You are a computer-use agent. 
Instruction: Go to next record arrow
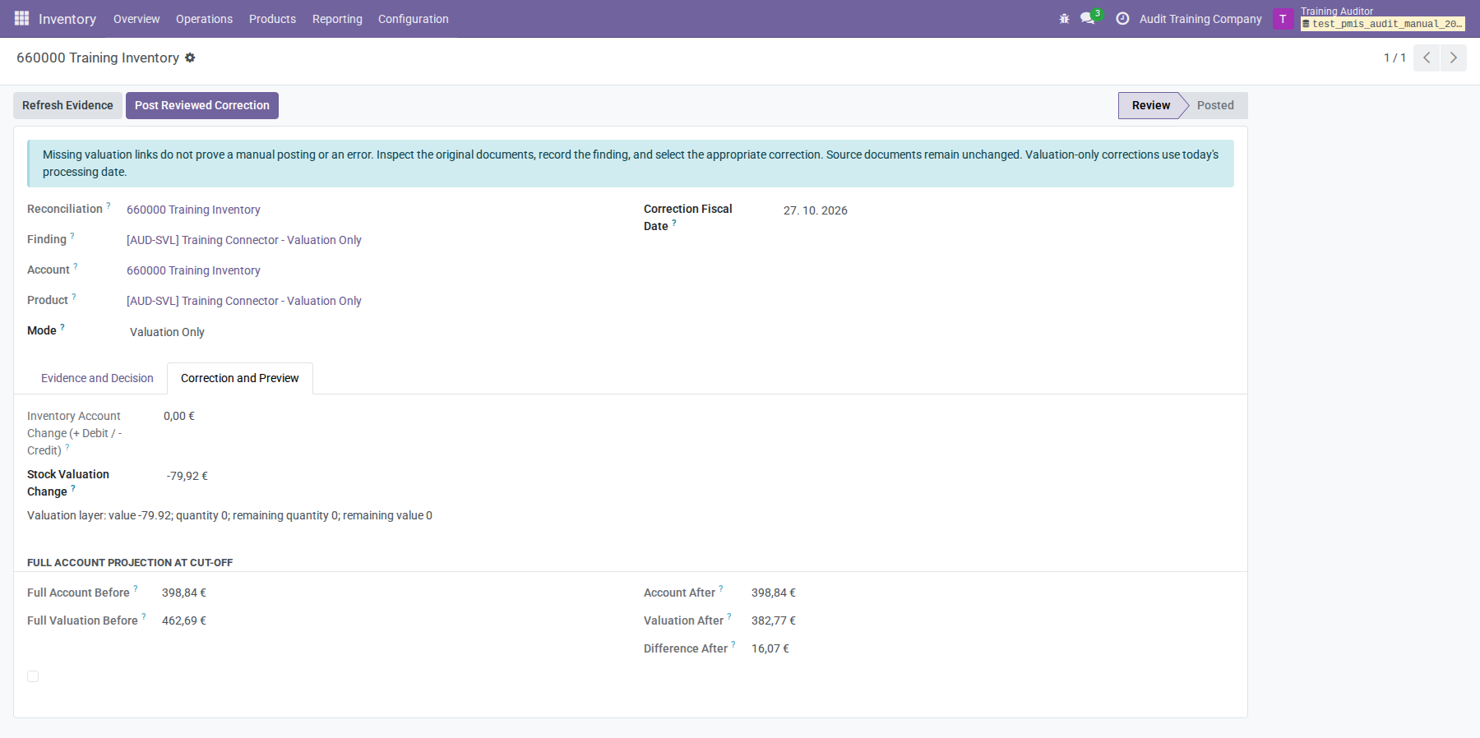(1454, 58)
